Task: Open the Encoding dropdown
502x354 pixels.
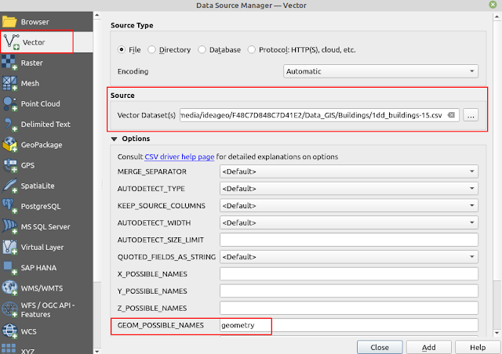Action: pyautogui.click(x=380, y=71)
